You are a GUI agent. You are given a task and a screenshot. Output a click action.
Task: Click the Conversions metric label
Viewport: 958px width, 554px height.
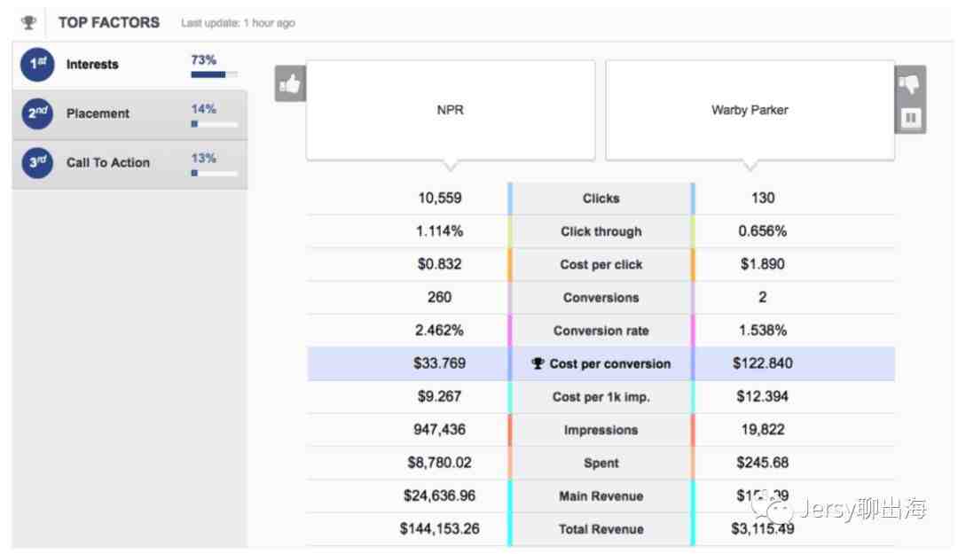click(601, 298)
